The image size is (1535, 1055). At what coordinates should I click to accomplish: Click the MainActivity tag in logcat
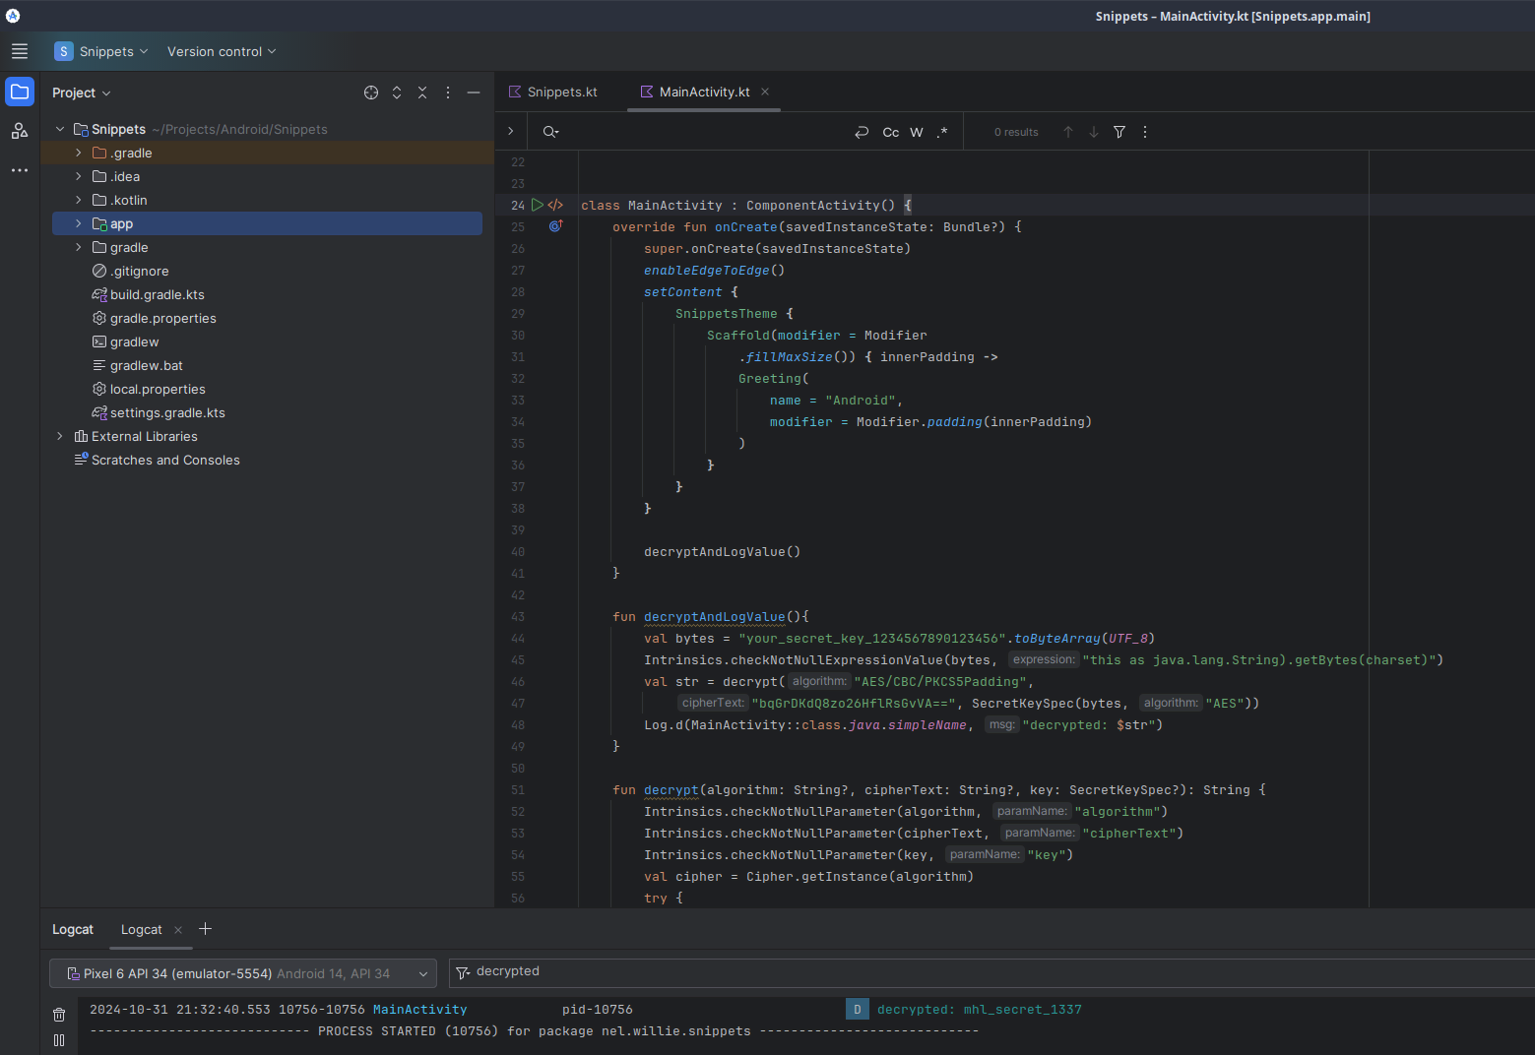[x=419, y=1010]
